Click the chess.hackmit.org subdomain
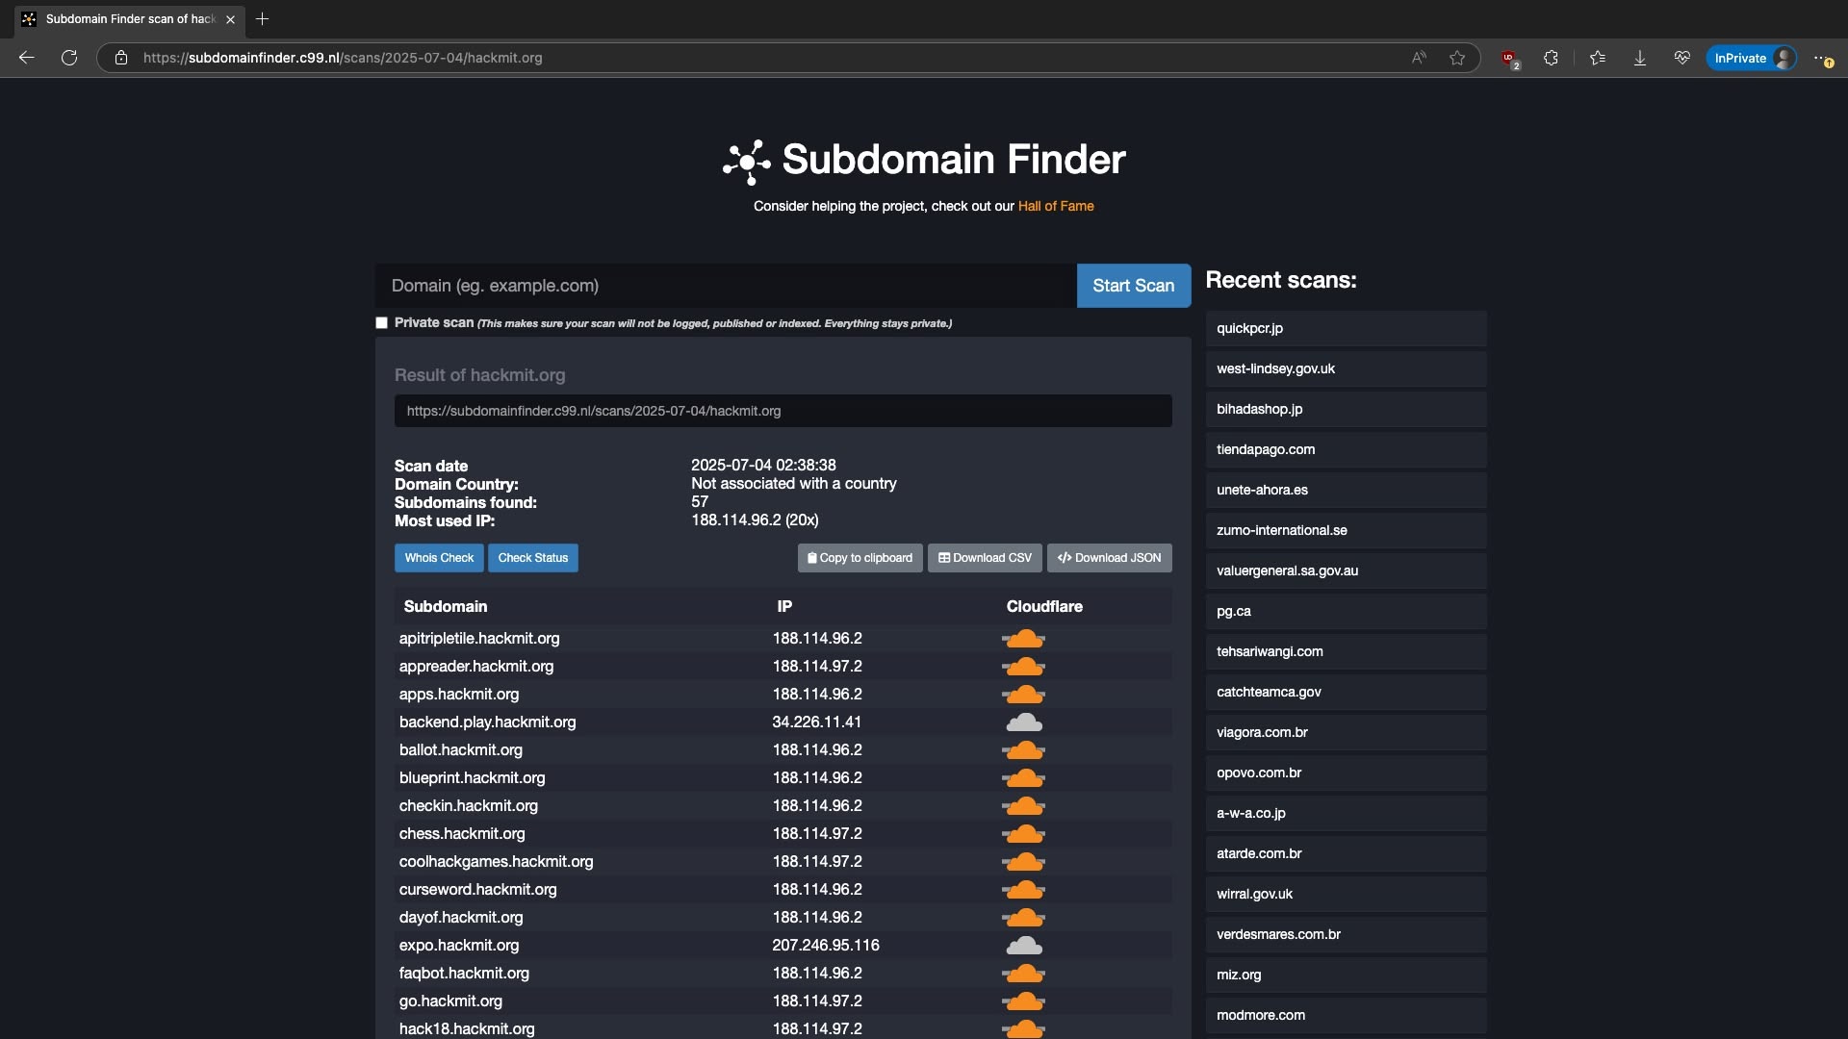Viewport: 1848px width, 1039px height. 462,834
